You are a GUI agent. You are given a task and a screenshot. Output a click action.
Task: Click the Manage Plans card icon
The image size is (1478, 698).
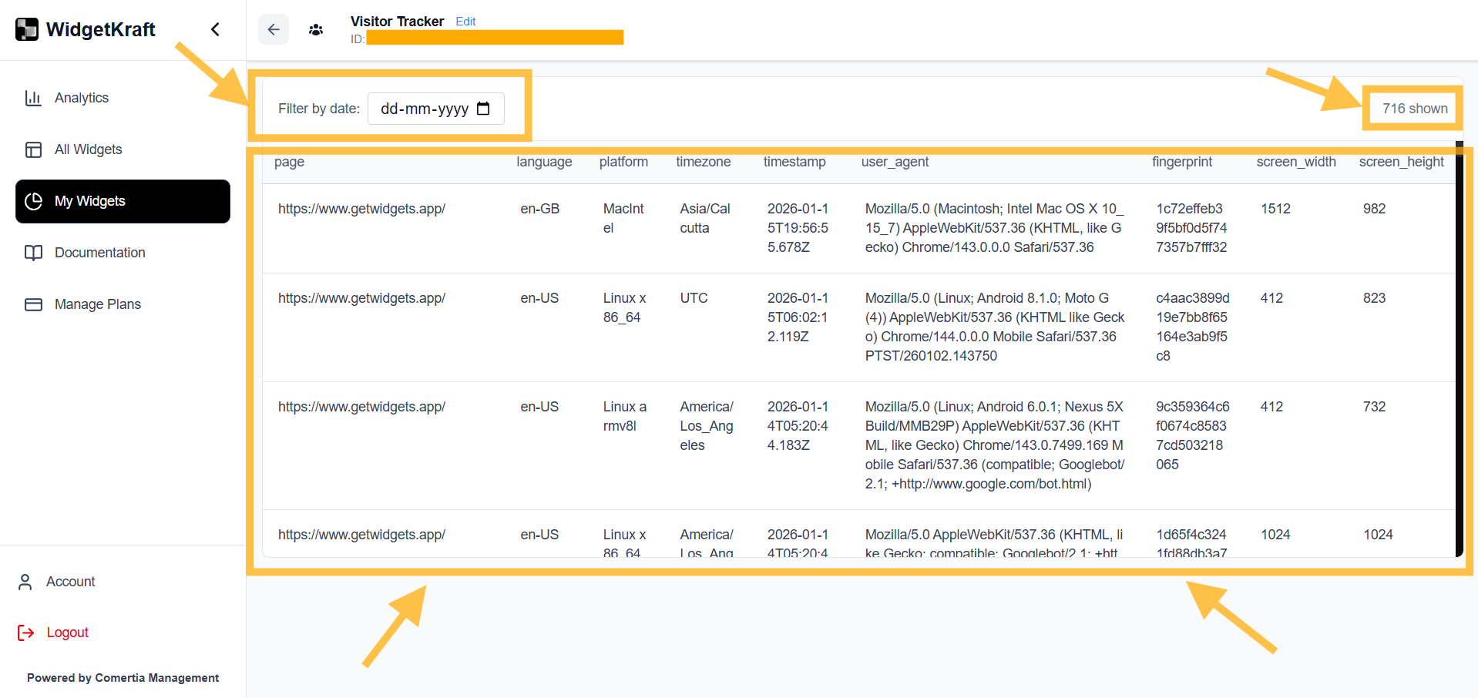point(33,304)
